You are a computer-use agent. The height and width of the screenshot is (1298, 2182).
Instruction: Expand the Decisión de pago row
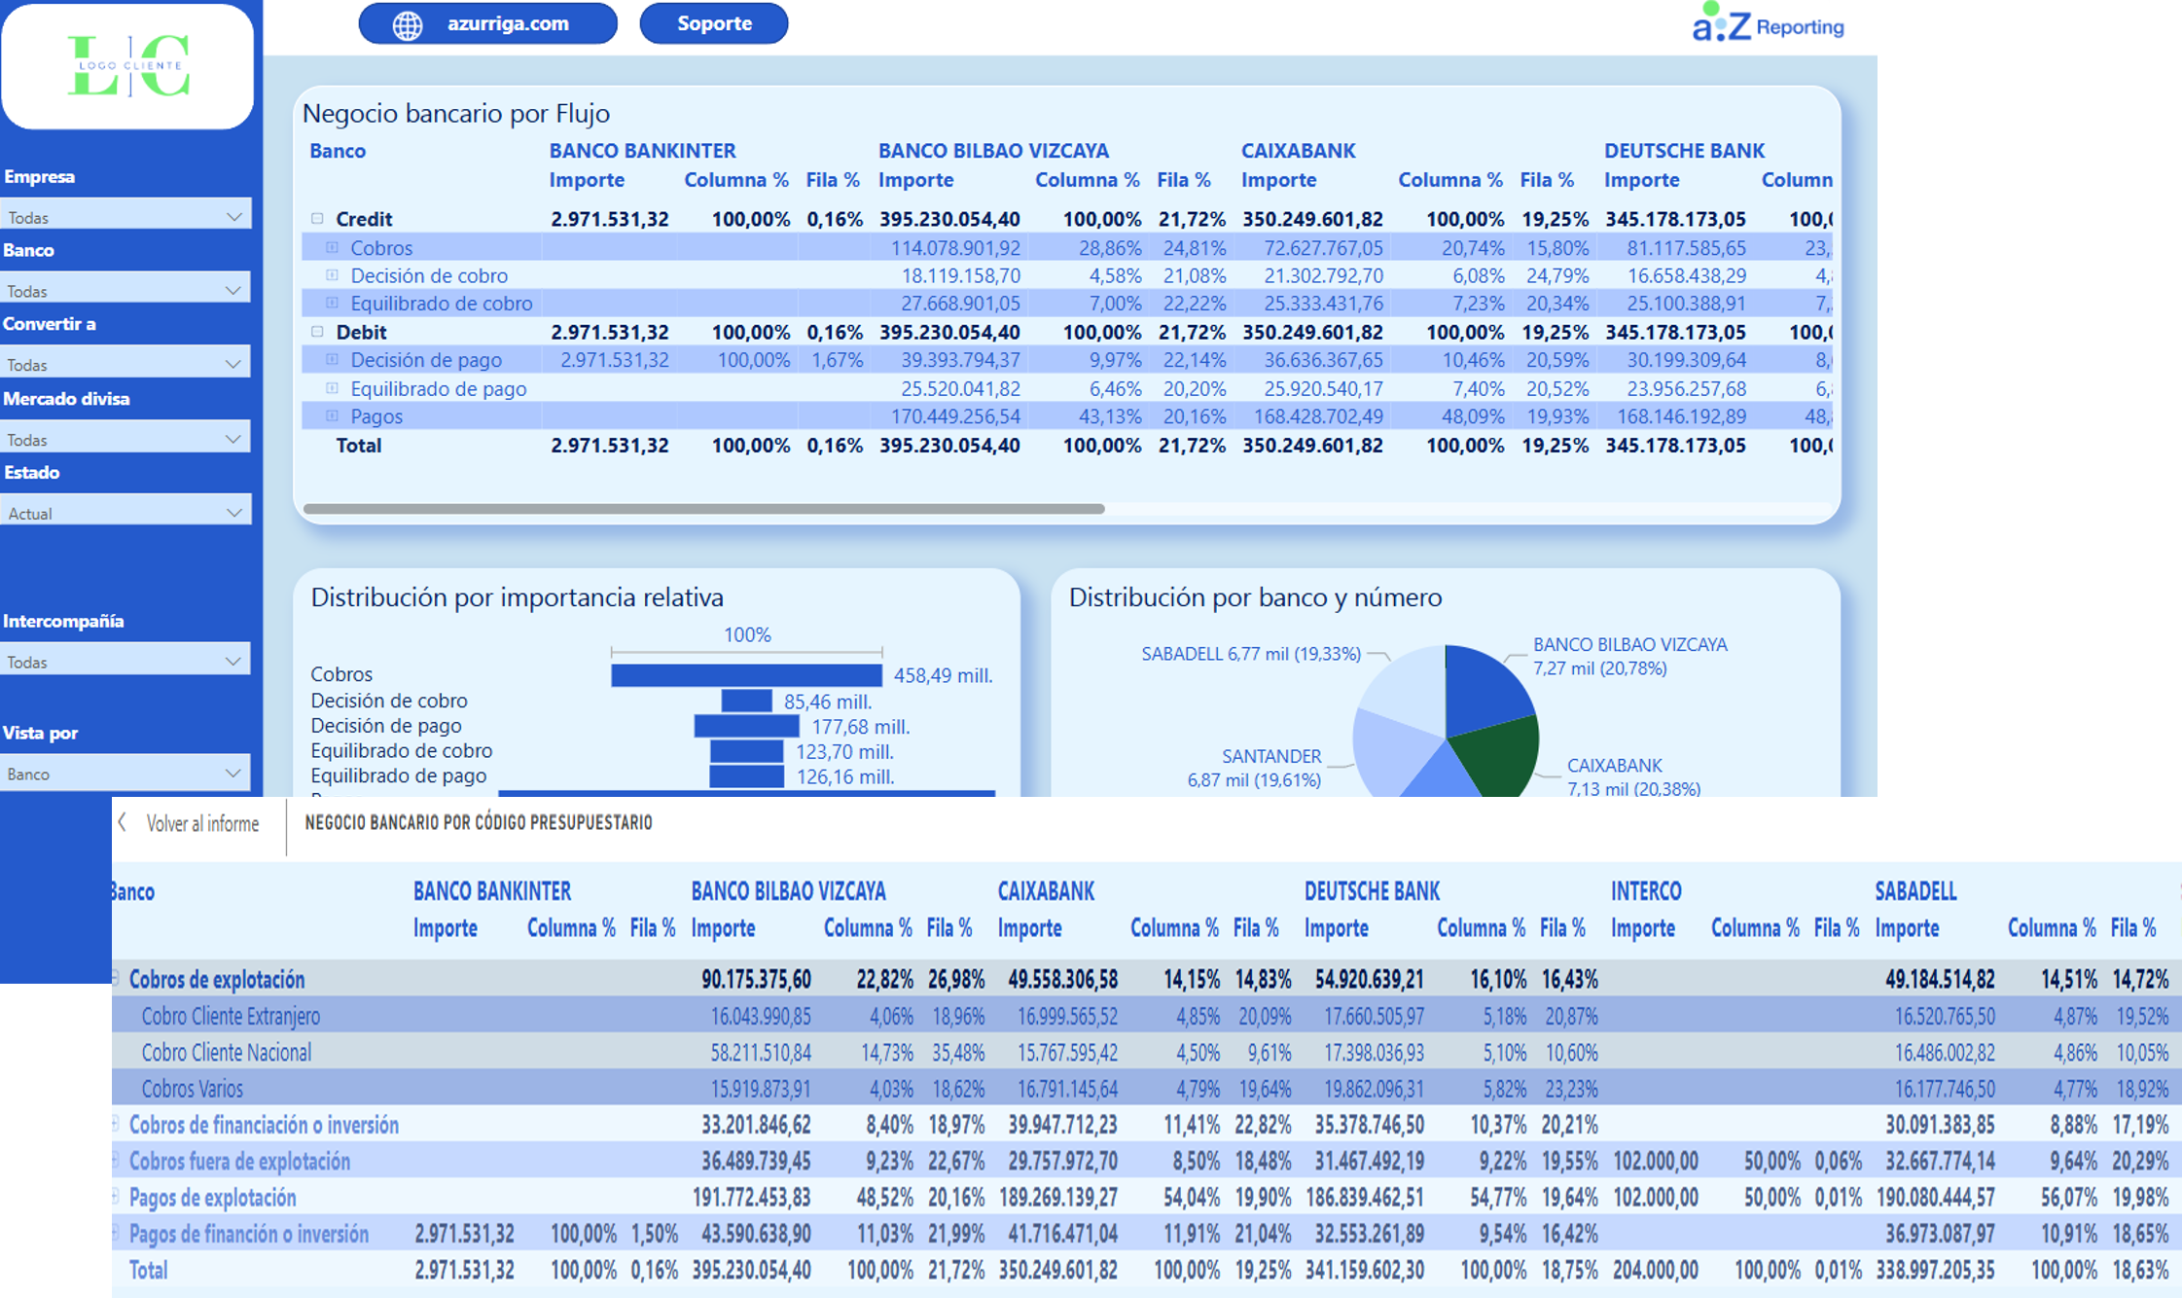click(332, 359)
